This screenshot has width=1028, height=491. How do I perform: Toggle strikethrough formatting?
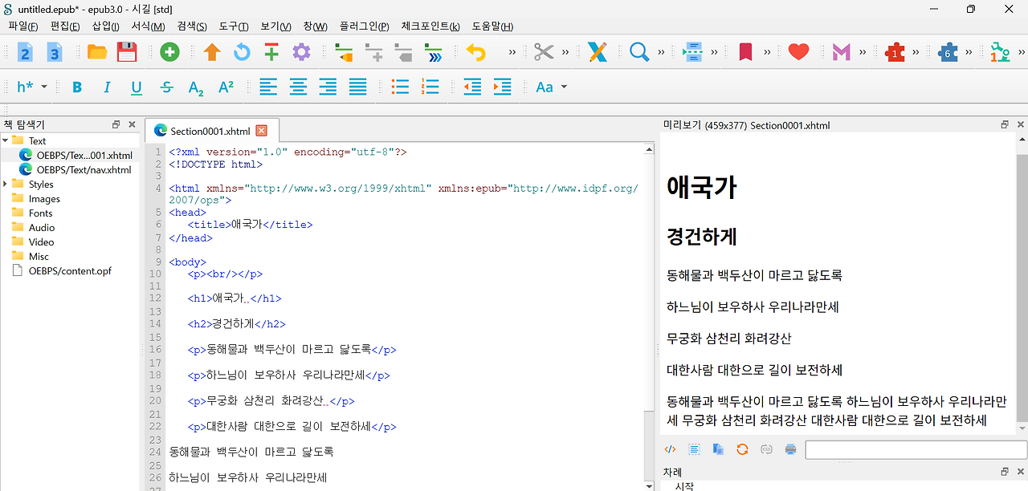pos(166,87)
